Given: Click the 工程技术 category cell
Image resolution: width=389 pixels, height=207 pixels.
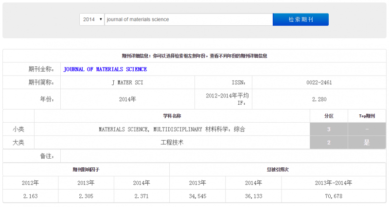Looking at the screenshot, I should [172, 143].
